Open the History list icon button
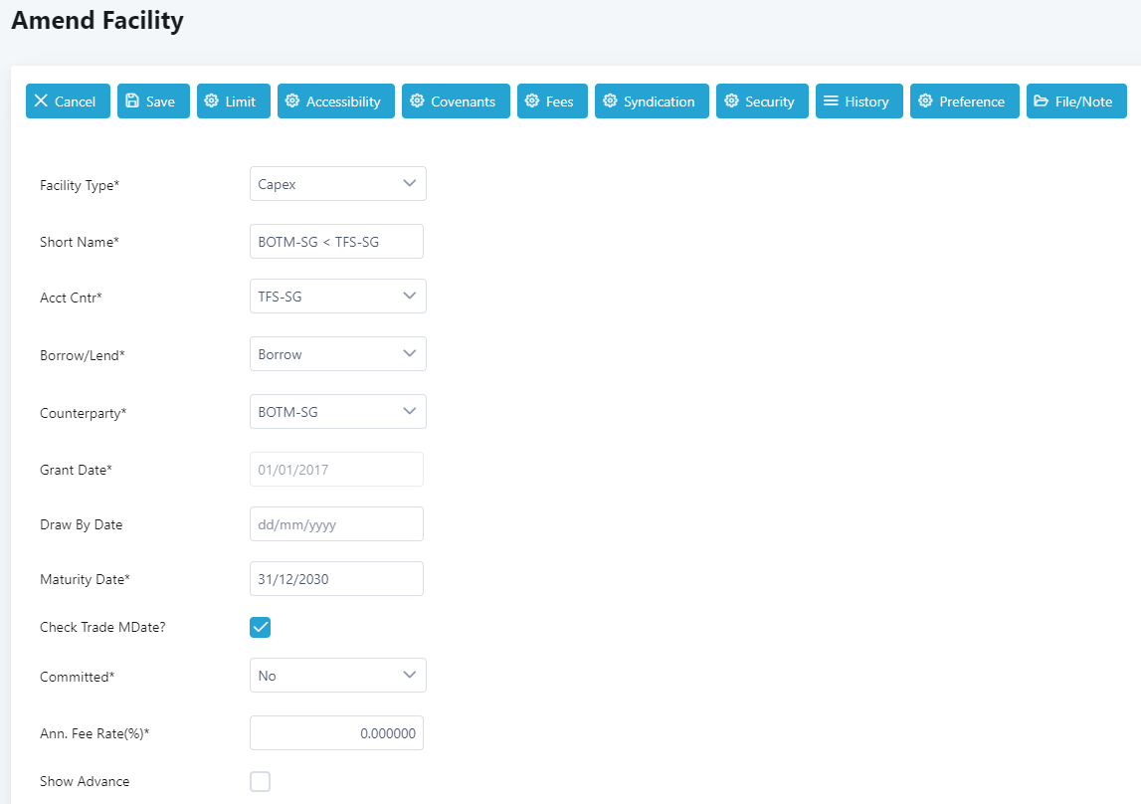1141x804 pixels. pos(831,101)
